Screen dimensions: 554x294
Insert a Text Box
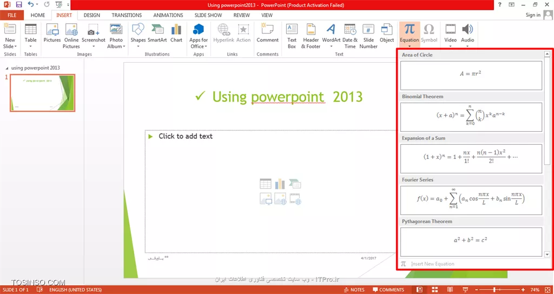(292, 36)
